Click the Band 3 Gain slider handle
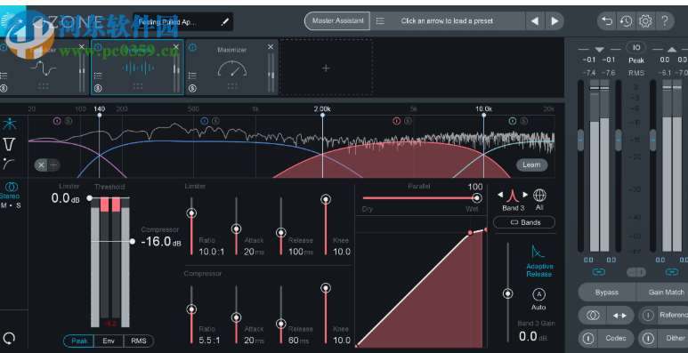 pos(507,293)
